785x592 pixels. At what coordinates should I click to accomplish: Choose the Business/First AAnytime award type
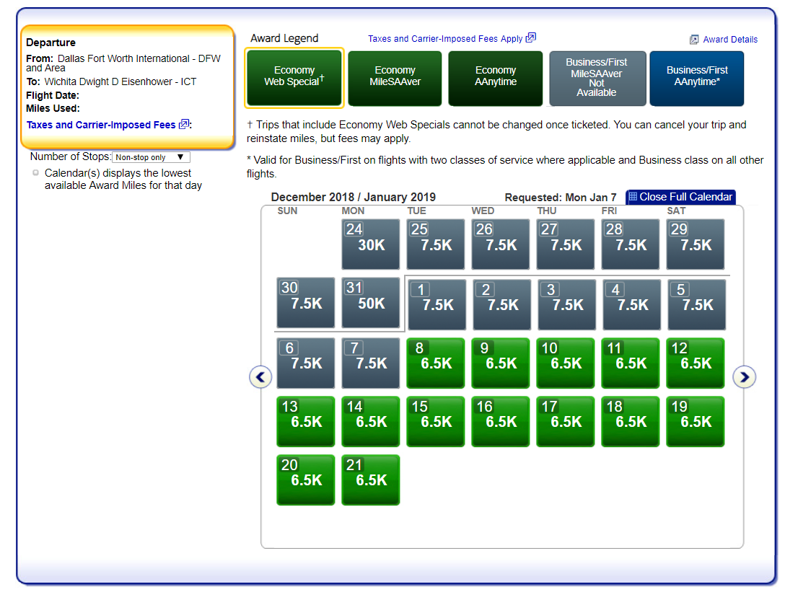point(696,78)
